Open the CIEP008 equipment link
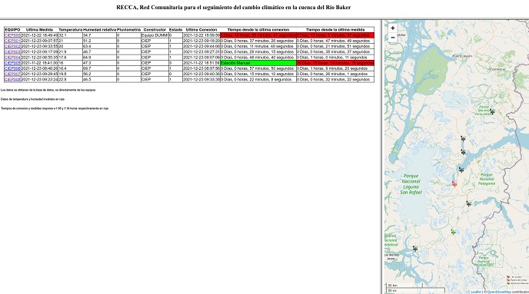Image resolution: width=529 pixels, height=294 pixels. pyautogui.click(x=12, y=80)
